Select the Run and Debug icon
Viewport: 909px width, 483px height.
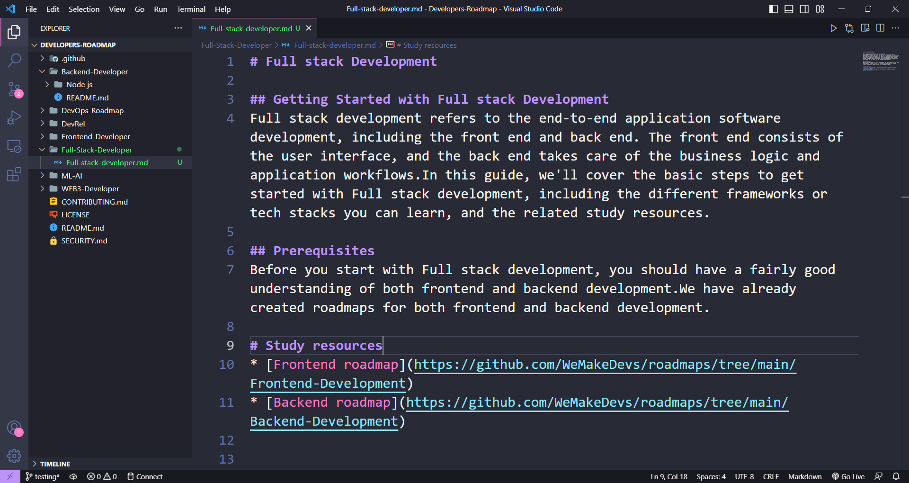point(14,117)
